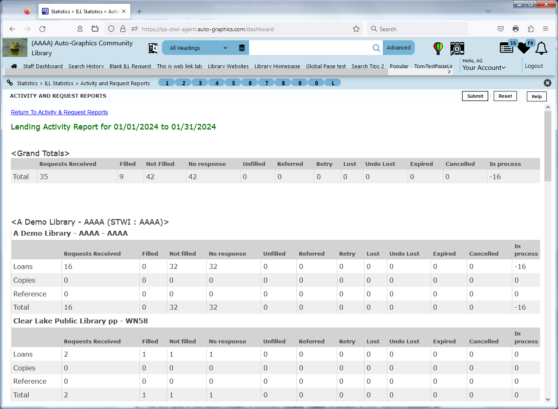Click the database stack icon in search bar
This screenshot has width=558, height=409.
[242, 48]
